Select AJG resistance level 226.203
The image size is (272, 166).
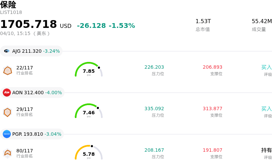[154, 67]
